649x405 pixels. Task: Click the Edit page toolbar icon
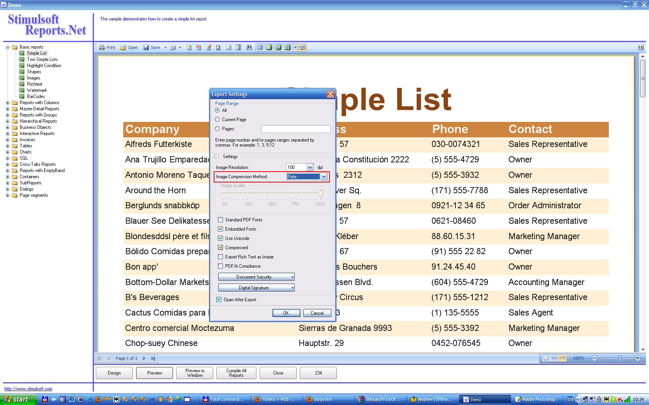pyautogui.click(x=209, y=47)
